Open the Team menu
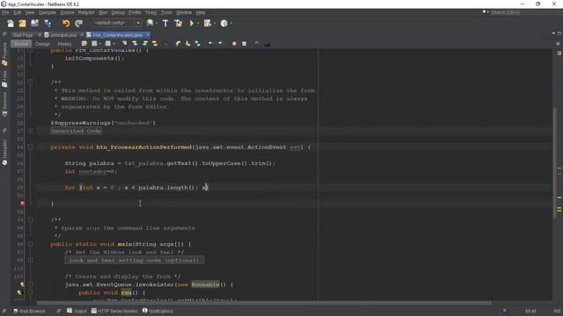563x316 pixels. [x=150, y=12]
